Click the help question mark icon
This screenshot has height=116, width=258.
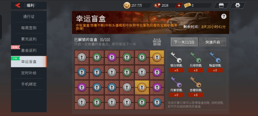tap(224, 16)
